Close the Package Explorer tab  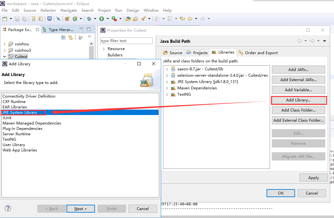point(37,29)
